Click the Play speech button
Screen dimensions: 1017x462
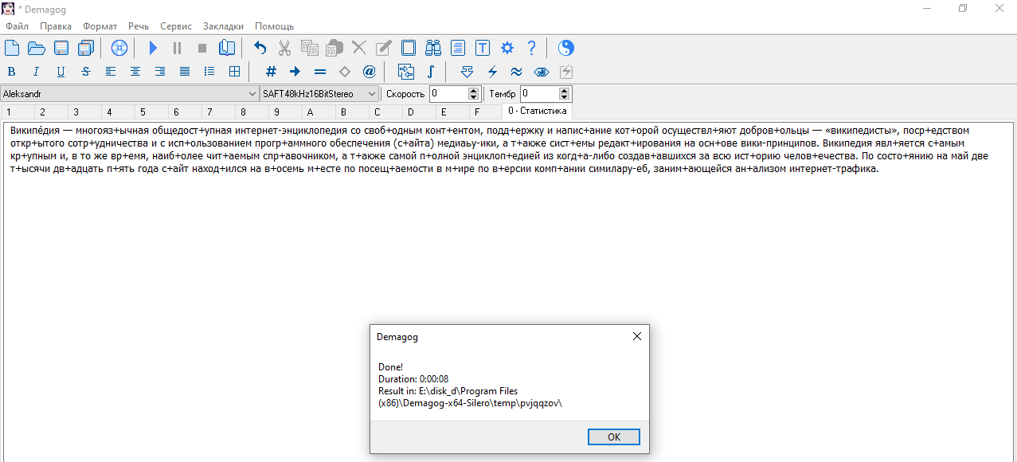(153, 48)
